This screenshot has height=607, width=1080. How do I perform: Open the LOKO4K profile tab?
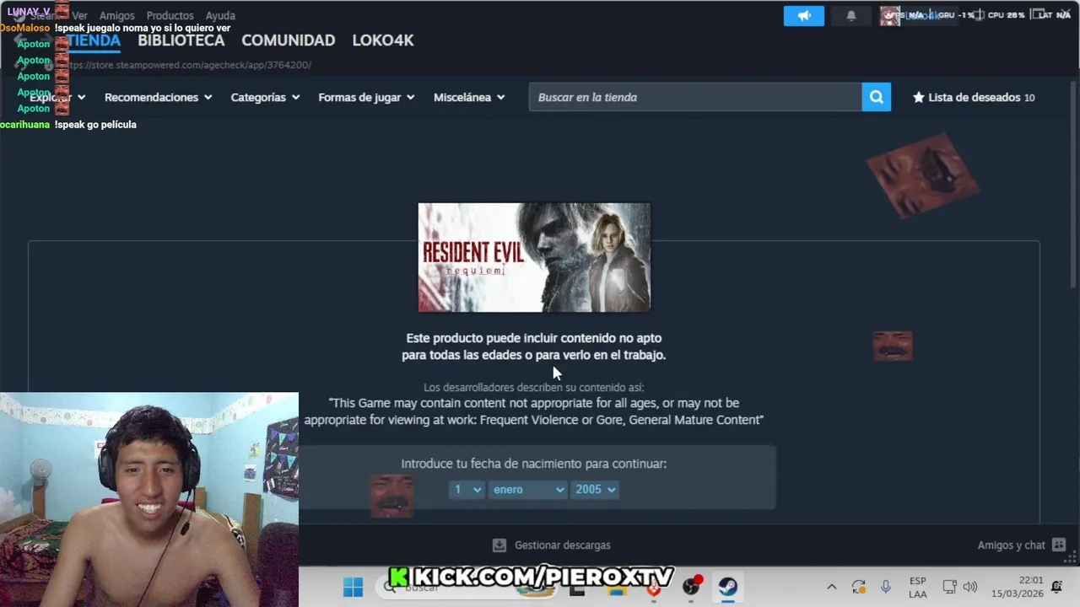tap(383, 40)
